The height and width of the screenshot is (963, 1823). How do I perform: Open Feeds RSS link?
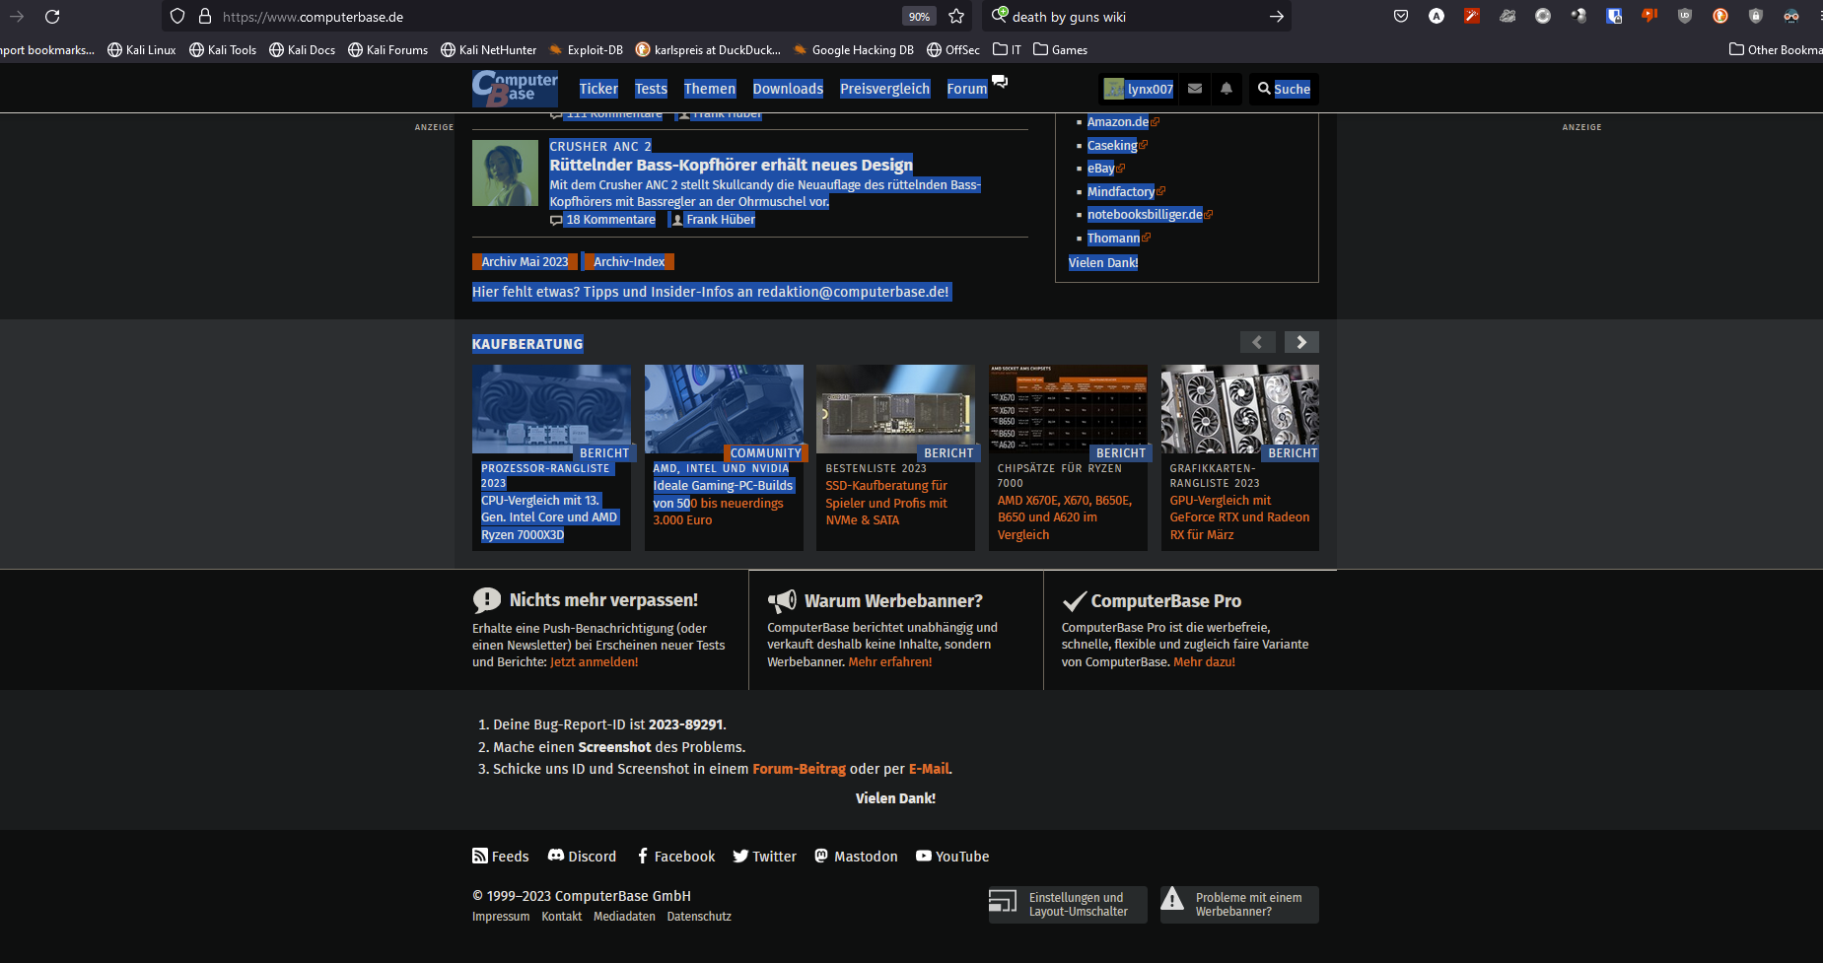tap(501, 857)
